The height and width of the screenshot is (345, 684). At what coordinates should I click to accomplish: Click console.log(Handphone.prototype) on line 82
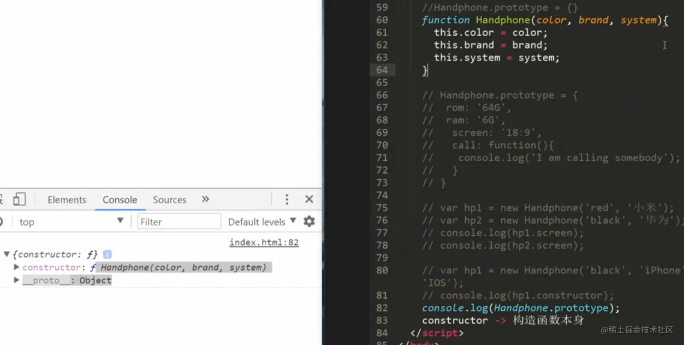tap(521, 308)
